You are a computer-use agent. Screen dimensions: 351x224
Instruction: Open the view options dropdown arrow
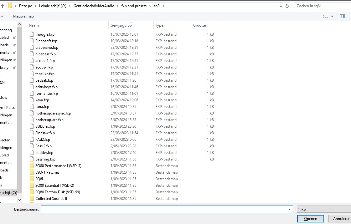(x=332, y=16)
